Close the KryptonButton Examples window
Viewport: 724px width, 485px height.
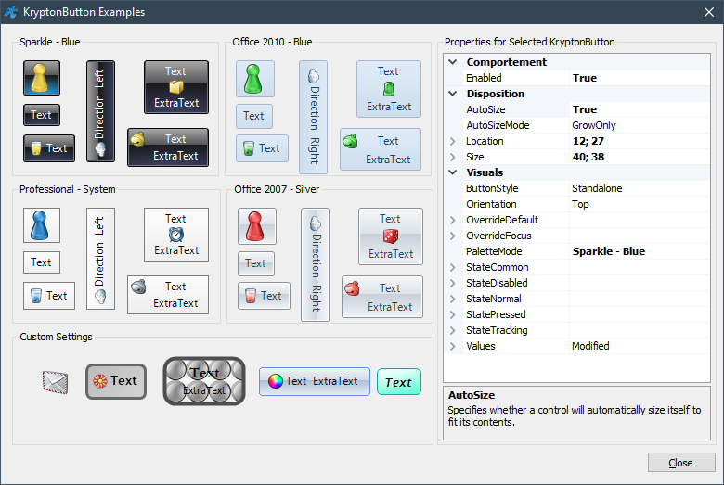[709, 12]
